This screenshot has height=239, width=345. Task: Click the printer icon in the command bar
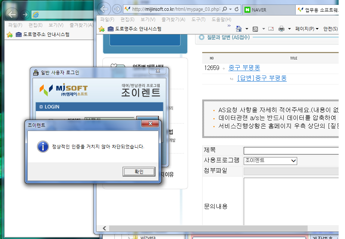click(281, 29)
